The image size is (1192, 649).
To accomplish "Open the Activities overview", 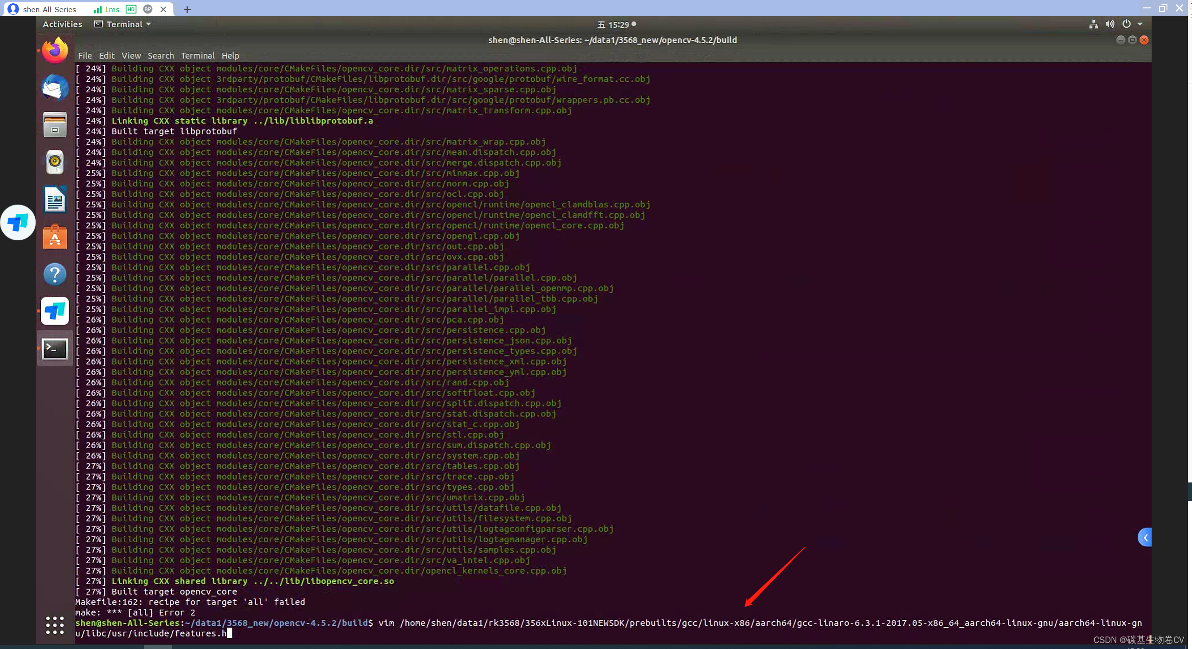I will pyautogui.click(x=62, y=24).
